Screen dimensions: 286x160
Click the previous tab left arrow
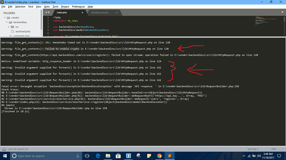[46, 13]
